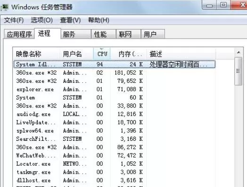Image resolution: width=247 pixels, height=187 pixels.
Task: Sort by 映像名称 column header
Action: coord(37,54)
